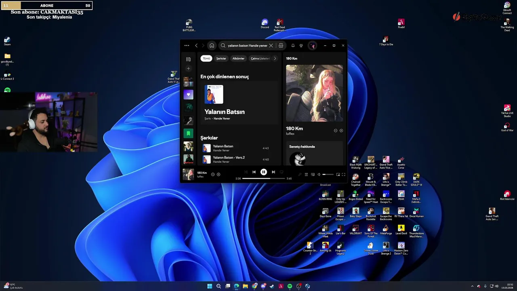
Task: Open the play queue icon
Action: point(306,175)
